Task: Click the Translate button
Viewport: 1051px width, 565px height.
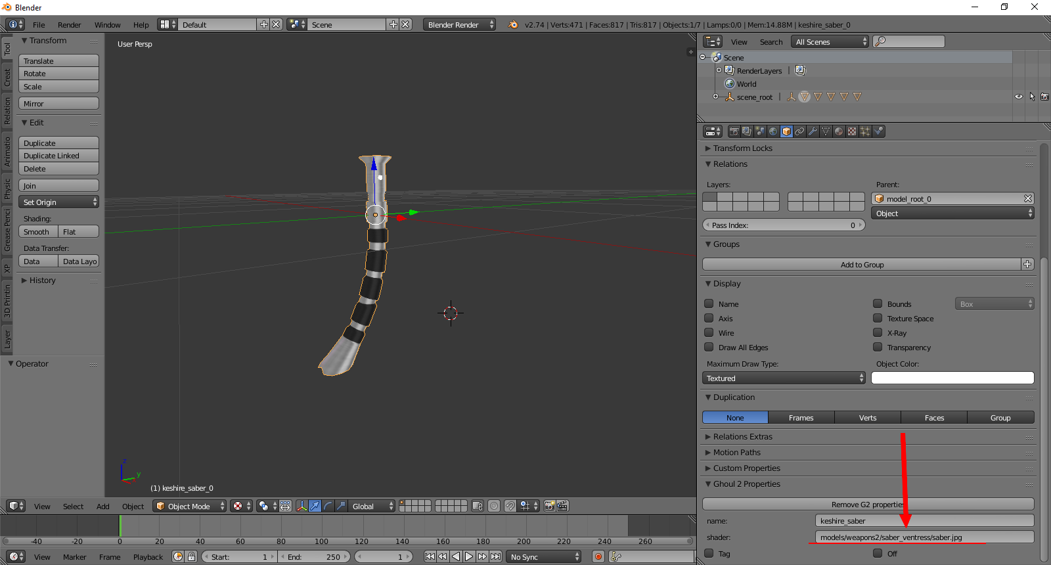Action: coord(58,60)
